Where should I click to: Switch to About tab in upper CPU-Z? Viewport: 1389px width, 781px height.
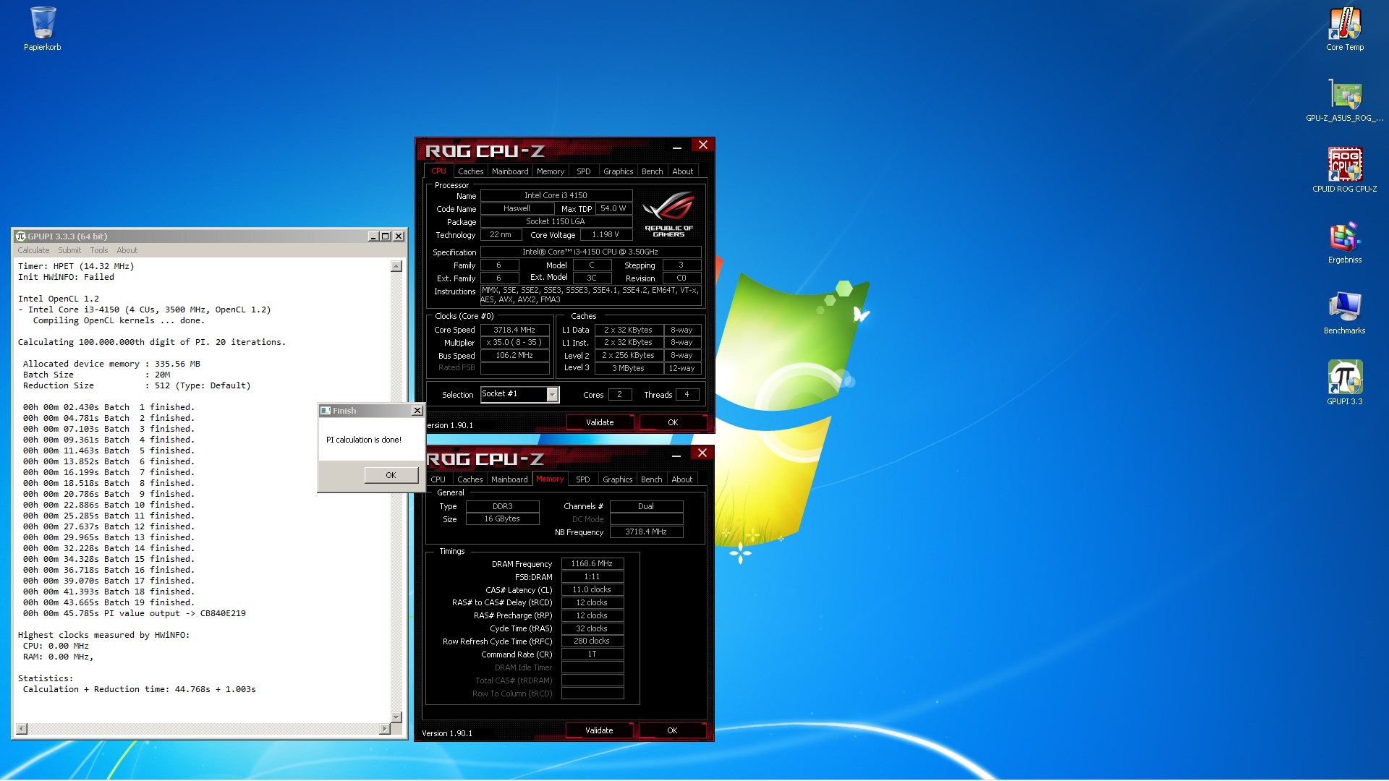click(683, 171)
